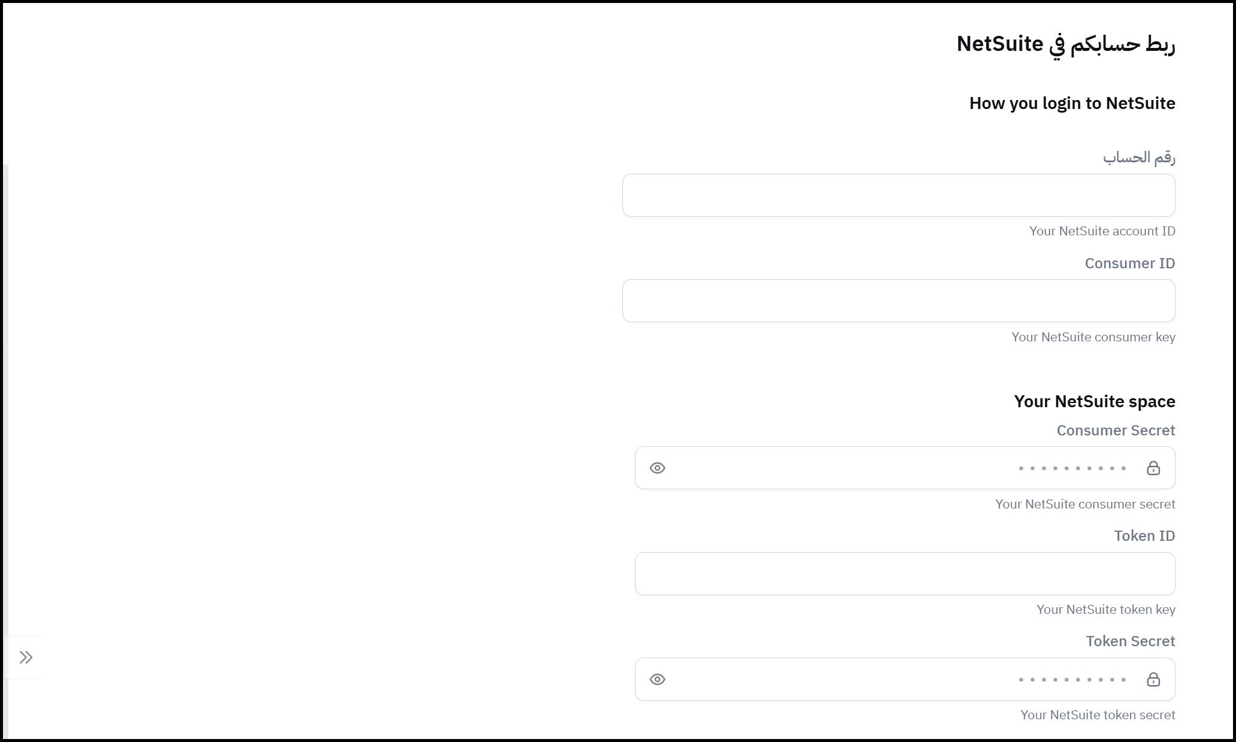Click the Token ID label text
The height and width of the screenshot is (742, 1236).
coord(1144,536)
